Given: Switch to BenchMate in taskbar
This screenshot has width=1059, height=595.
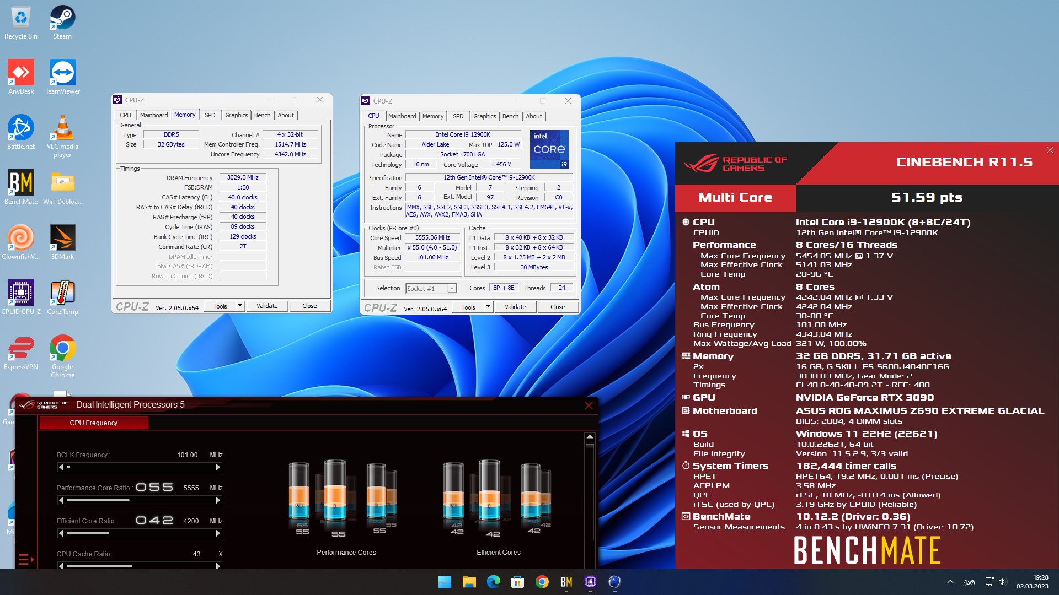Looking at the screenshot, I should (566, 582).
